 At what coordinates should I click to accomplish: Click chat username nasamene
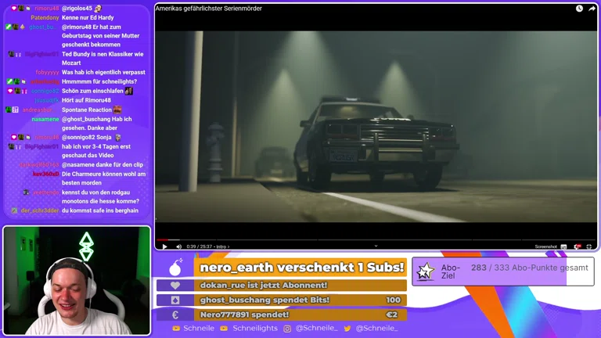45,119
